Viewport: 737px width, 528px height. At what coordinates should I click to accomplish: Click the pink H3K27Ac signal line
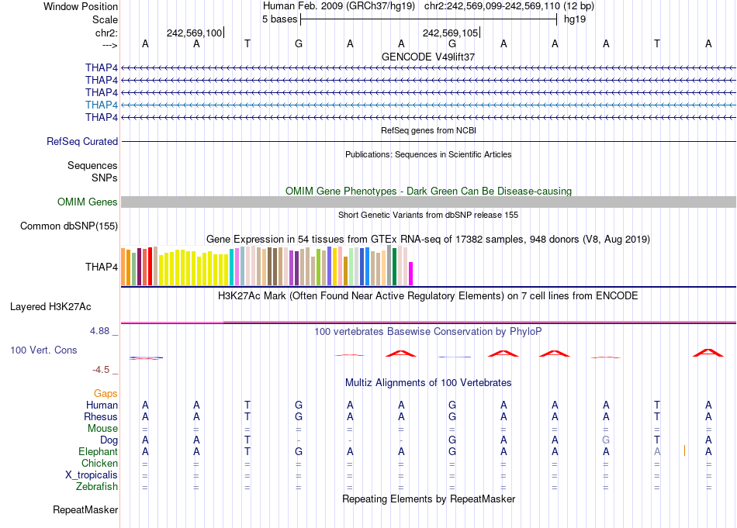pyautogui.click(x=428, y=323)
